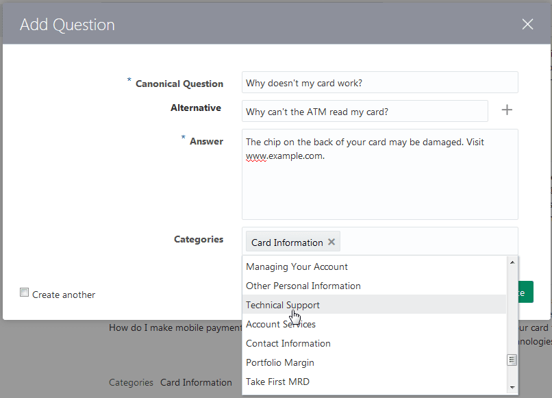Select Managing Your Account category
Screen dimensions: 552x398
[x=297, y=266]
